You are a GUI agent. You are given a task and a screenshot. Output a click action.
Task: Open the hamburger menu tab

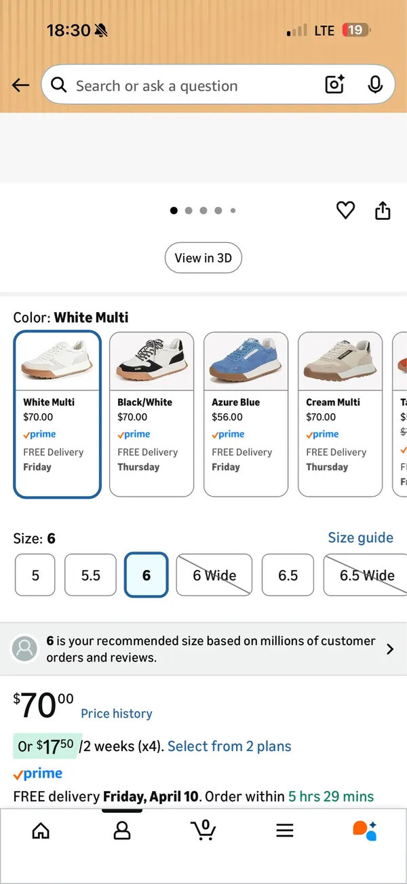pos(285,830)
